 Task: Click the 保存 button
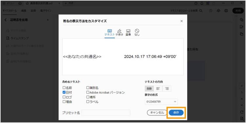(176, 113)
